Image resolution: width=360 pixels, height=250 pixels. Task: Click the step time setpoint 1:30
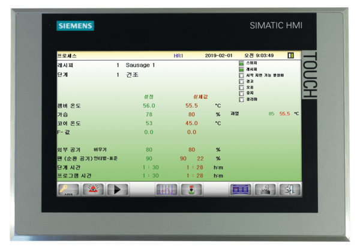[150, 166]
